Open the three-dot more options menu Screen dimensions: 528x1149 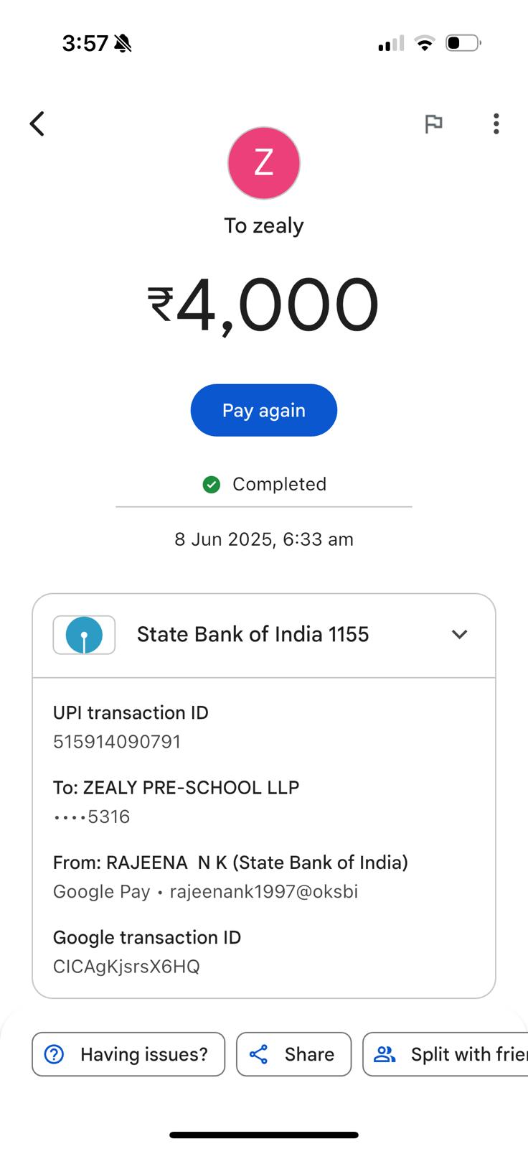point(496,124)
